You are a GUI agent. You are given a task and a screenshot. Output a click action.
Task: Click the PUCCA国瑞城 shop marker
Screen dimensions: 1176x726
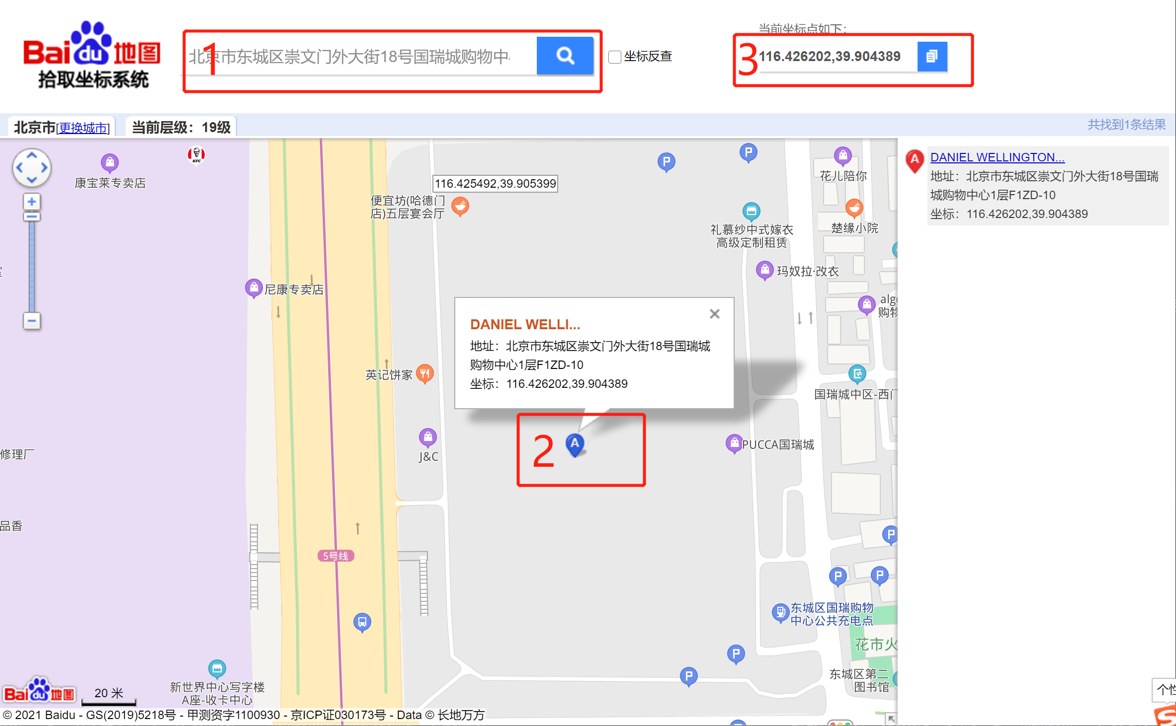pos(734,443)
